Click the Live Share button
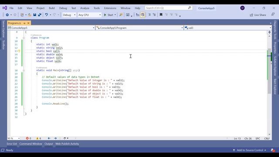 click(258, 15)
